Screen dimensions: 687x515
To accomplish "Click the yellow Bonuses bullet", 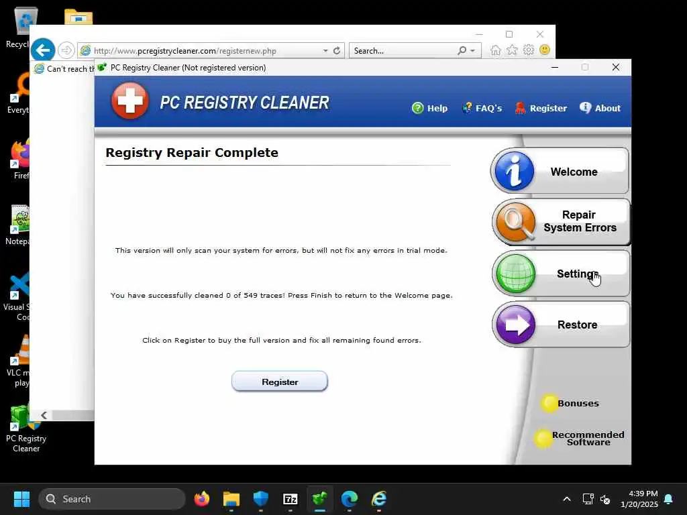I will point(549,403).
